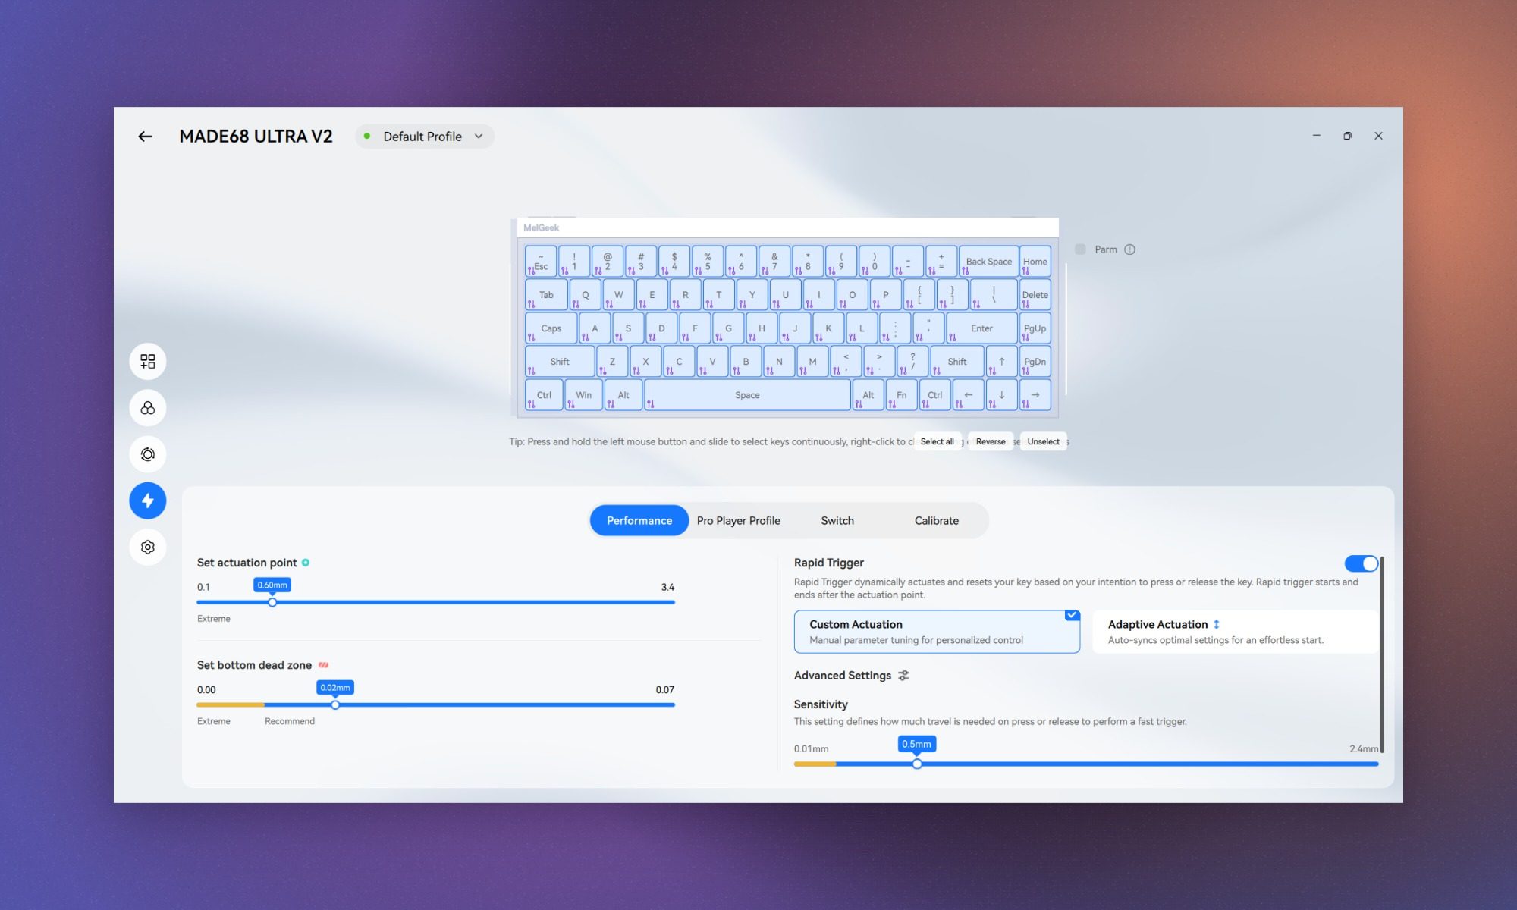Open the lightning performance sidebar icon
1517x910 pixels.
(x=148, y=500)
